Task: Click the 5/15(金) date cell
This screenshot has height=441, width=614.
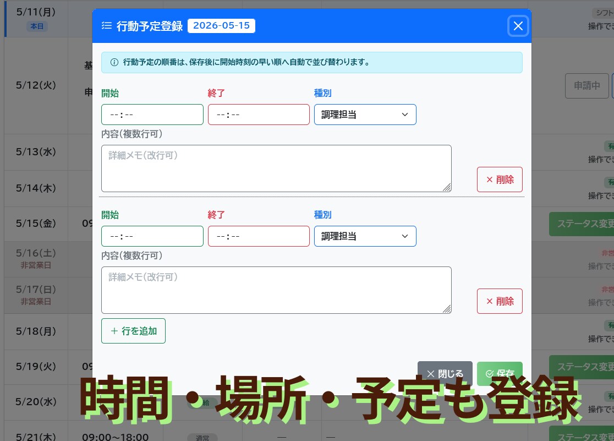Action: [36, 224]
